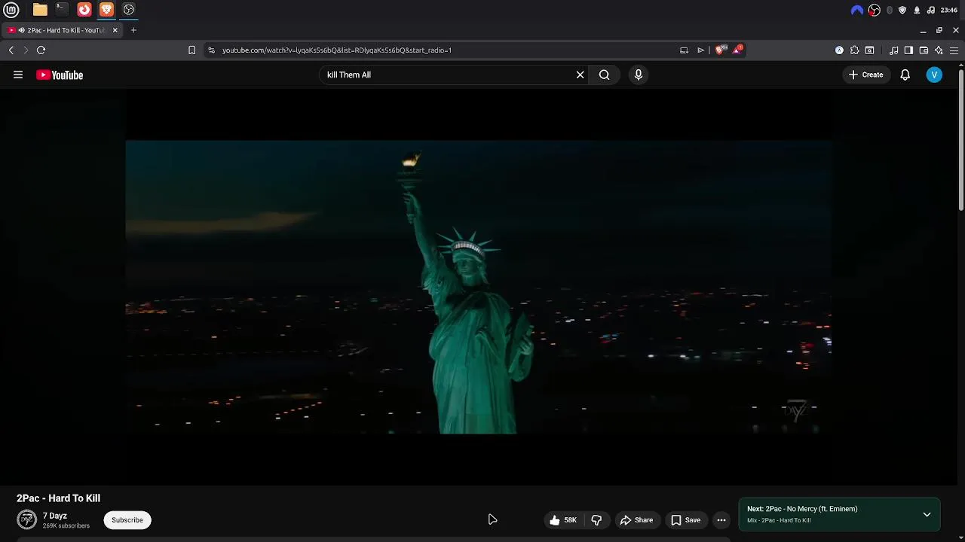This screenshot has width=965, height=542.
Task: Select the 2Pac - Hard To Kill tab
Action: pos(63,30)
